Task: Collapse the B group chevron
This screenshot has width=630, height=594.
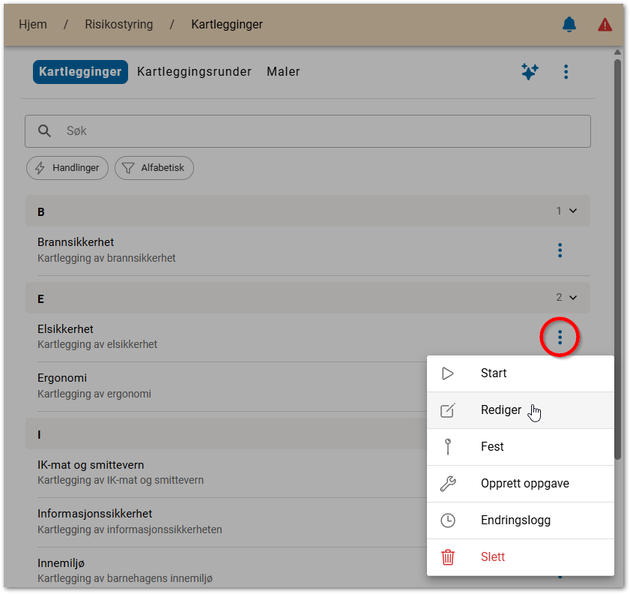Action: (573, 211)
